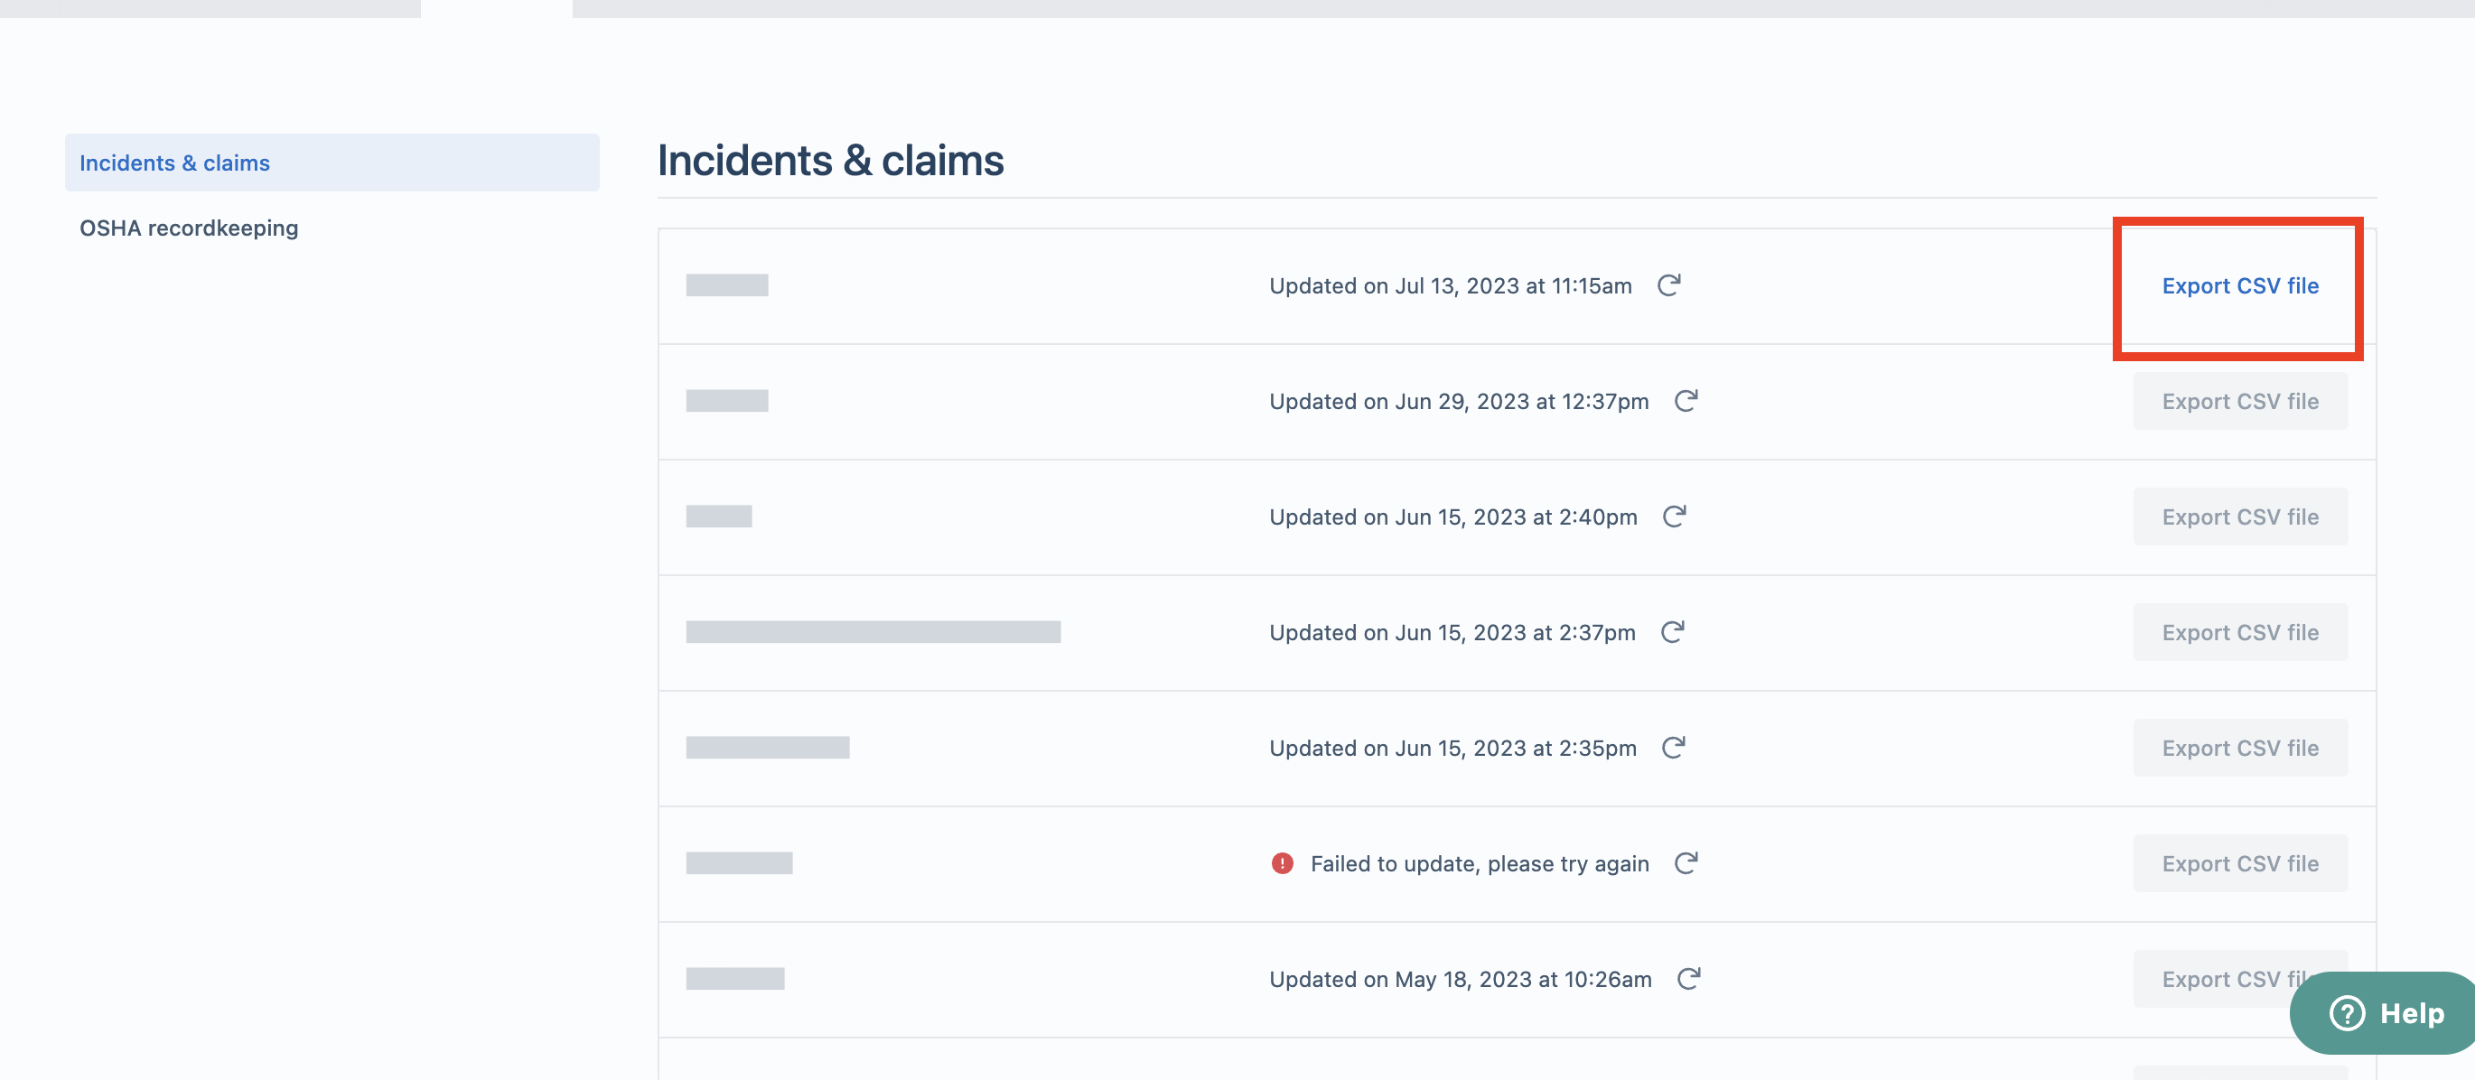Viewport: 2475px width, 1080px height.
Task: Refresh the row updated Jul 13, 2023
Action: [x=1669, y=285]
